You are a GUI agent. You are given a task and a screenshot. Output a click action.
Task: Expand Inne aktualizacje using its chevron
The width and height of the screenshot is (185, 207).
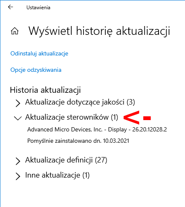[x=18, y=176]
